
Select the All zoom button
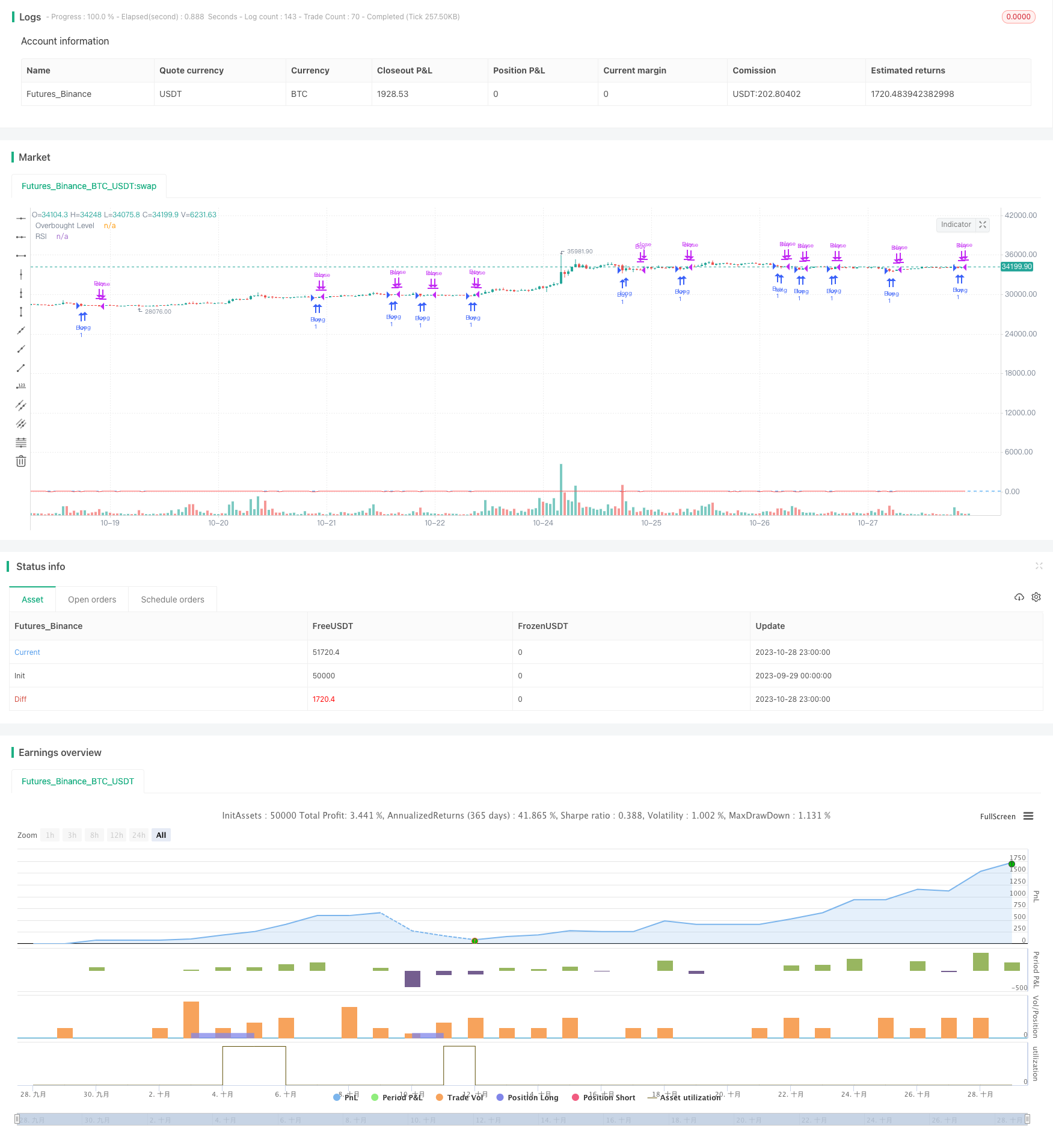click(x=161, y=835)
